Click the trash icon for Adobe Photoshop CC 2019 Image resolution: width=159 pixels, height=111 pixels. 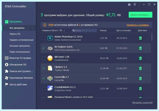coord(140,38)
